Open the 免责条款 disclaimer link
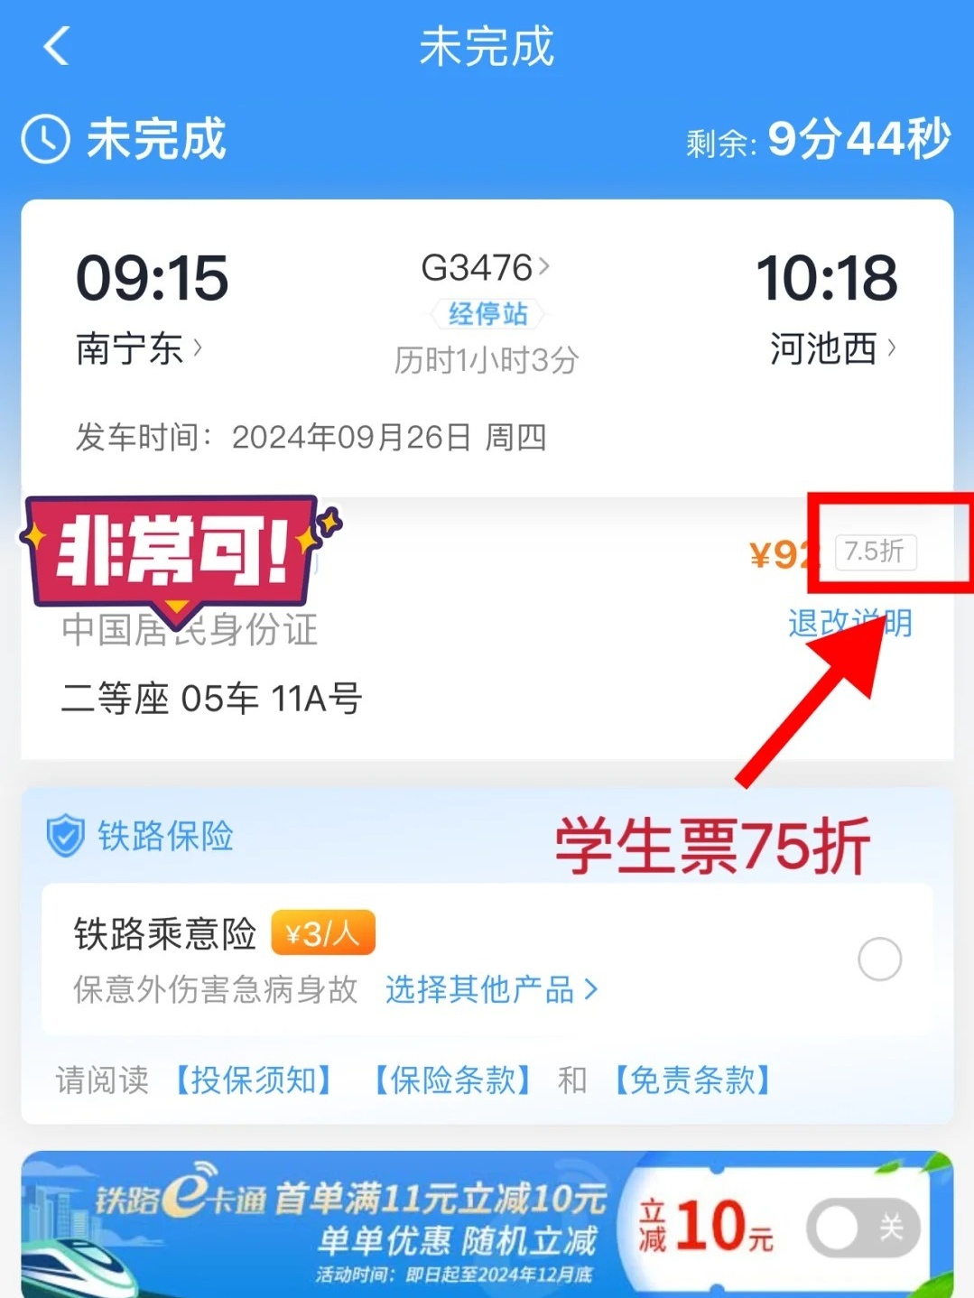 (691, 1080)
